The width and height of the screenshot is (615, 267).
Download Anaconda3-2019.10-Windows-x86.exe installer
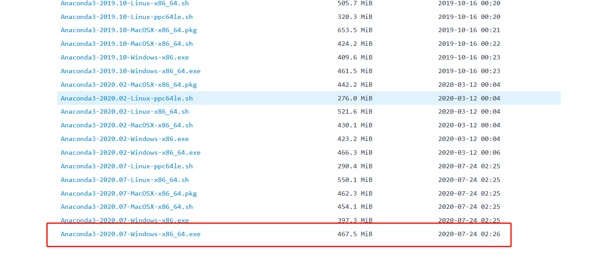(x=125, y=58)
